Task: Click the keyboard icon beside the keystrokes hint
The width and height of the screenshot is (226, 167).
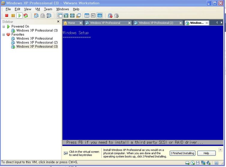Action: coord(66,153)
